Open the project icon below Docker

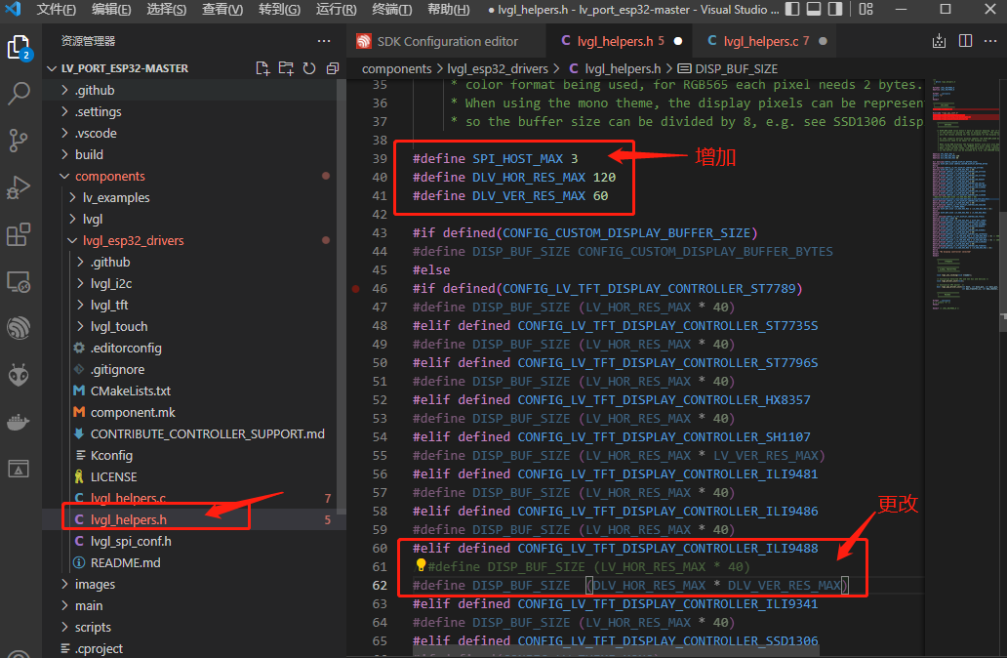click(x=19, y=469)
